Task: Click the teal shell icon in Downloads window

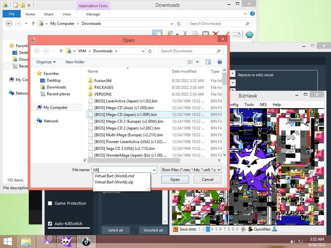Action: click(249, 34)
